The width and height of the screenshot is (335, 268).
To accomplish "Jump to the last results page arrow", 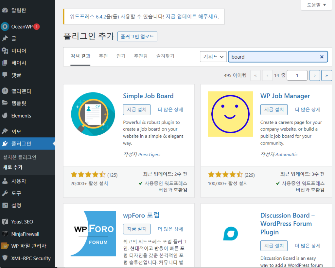I will click(x=327, y=75).
